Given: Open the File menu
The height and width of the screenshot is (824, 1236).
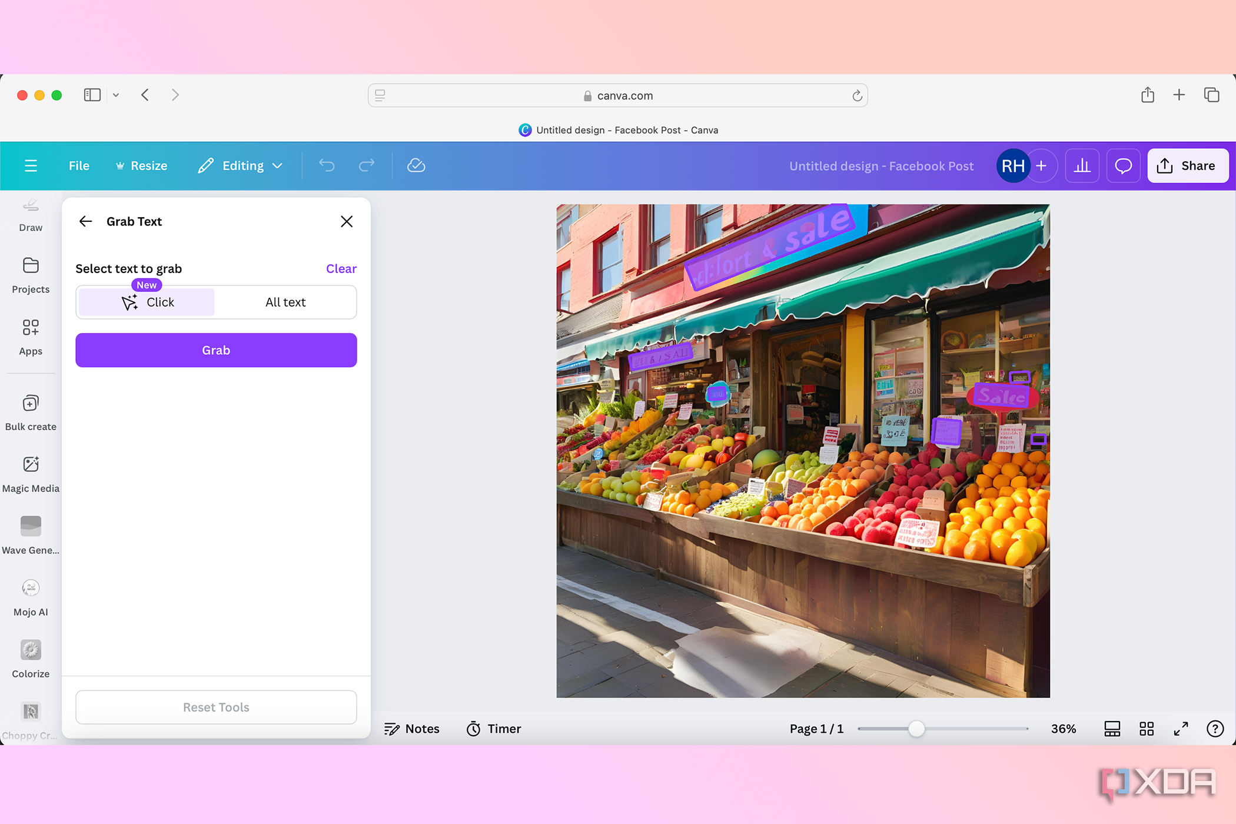Looking at the screenshot, I should click(79, 166).
